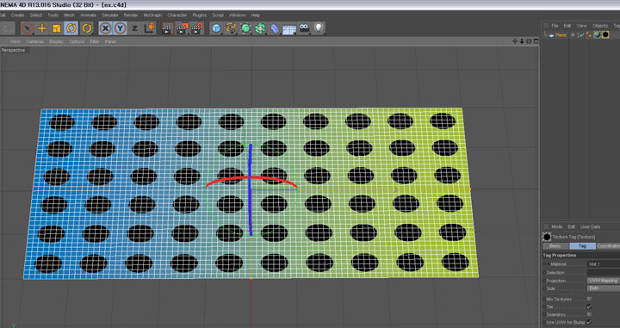Screen dimensions: 620x328
Task: Add a Light object bulb icon
Action: click(319, 28)
